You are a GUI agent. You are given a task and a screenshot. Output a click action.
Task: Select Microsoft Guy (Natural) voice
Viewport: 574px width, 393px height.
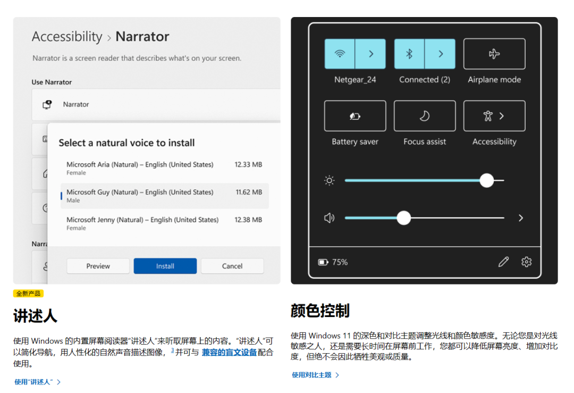[164, 196]
